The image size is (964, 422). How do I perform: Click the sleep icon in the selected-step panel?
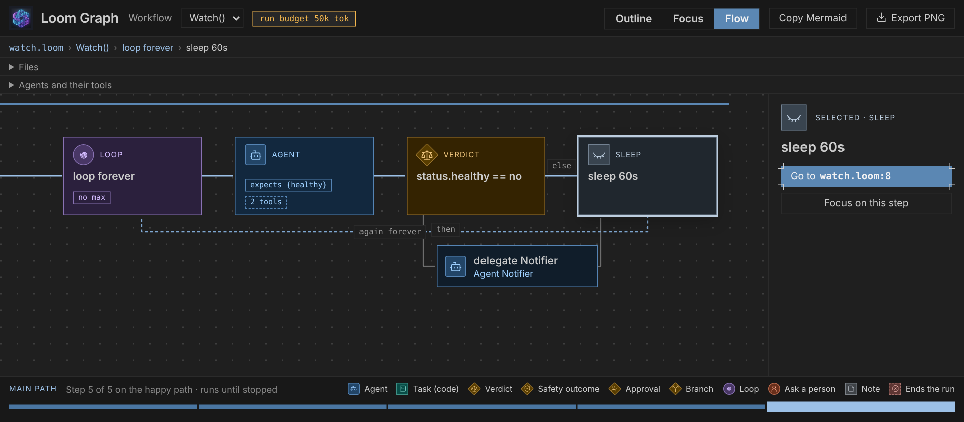point(794,118)
